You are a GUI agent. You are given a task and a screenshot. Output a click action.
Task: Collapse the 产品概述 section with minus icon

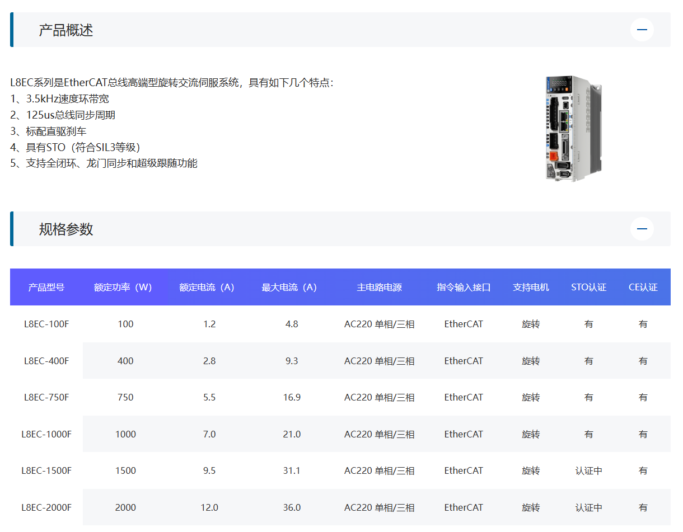tap(642, 30)
